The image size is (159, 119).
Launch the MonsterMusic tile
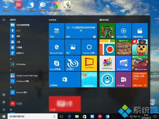[x=107, y=80]
